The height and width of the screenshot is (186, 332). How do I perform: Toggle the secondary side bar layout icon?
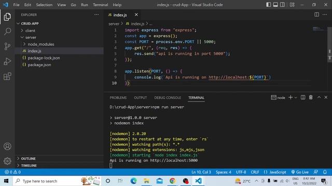click(x=282, y=5)
